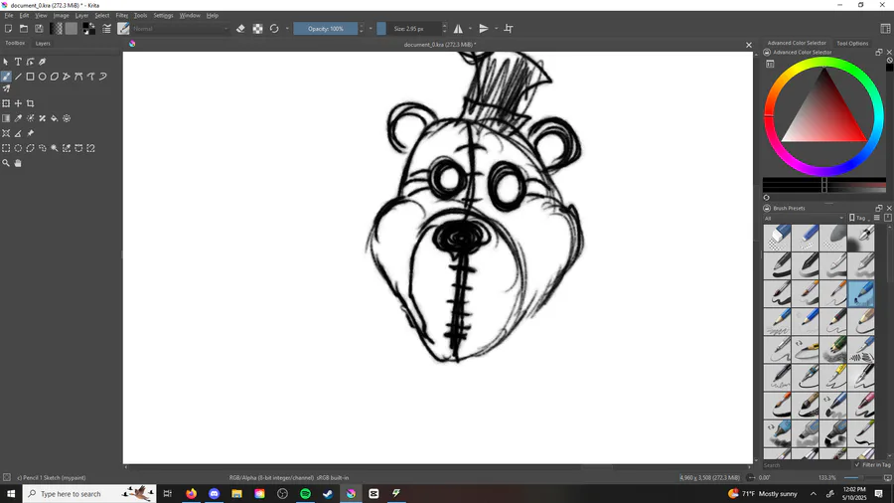Select the Rectangular Selection tool

click(x=6, y=148)
